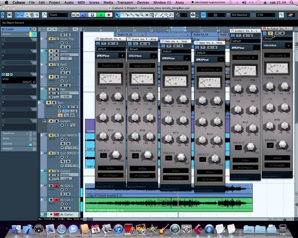Select the Line tool
The image size is (298, 238).
coord(162,15)
